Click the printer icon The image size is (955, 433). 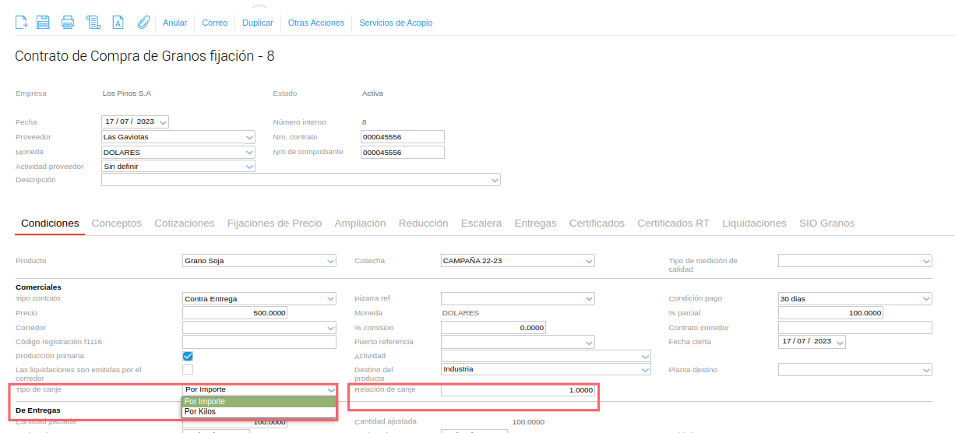click(x=68, y=23)
